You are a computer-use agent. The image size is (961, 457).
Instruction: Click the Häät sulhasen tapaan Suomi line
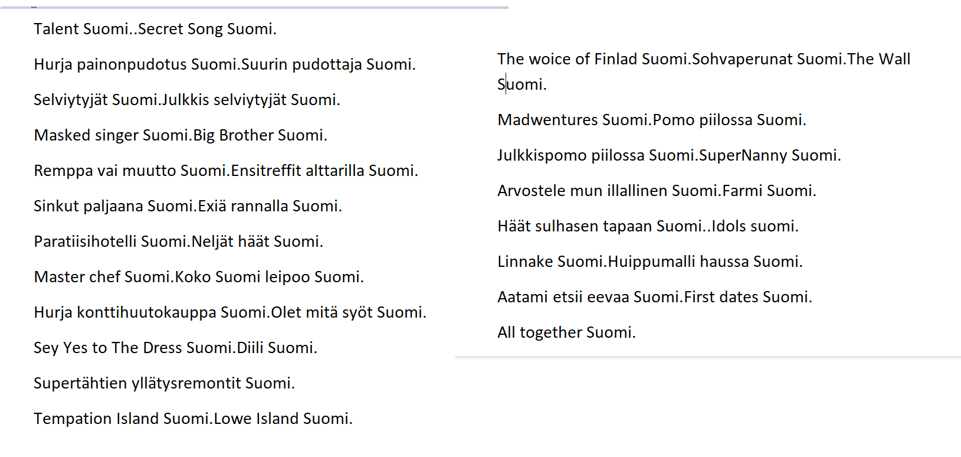[648, 226]
